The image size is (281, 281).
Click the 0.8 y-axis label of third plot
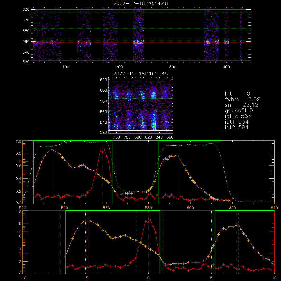[19, 153]
